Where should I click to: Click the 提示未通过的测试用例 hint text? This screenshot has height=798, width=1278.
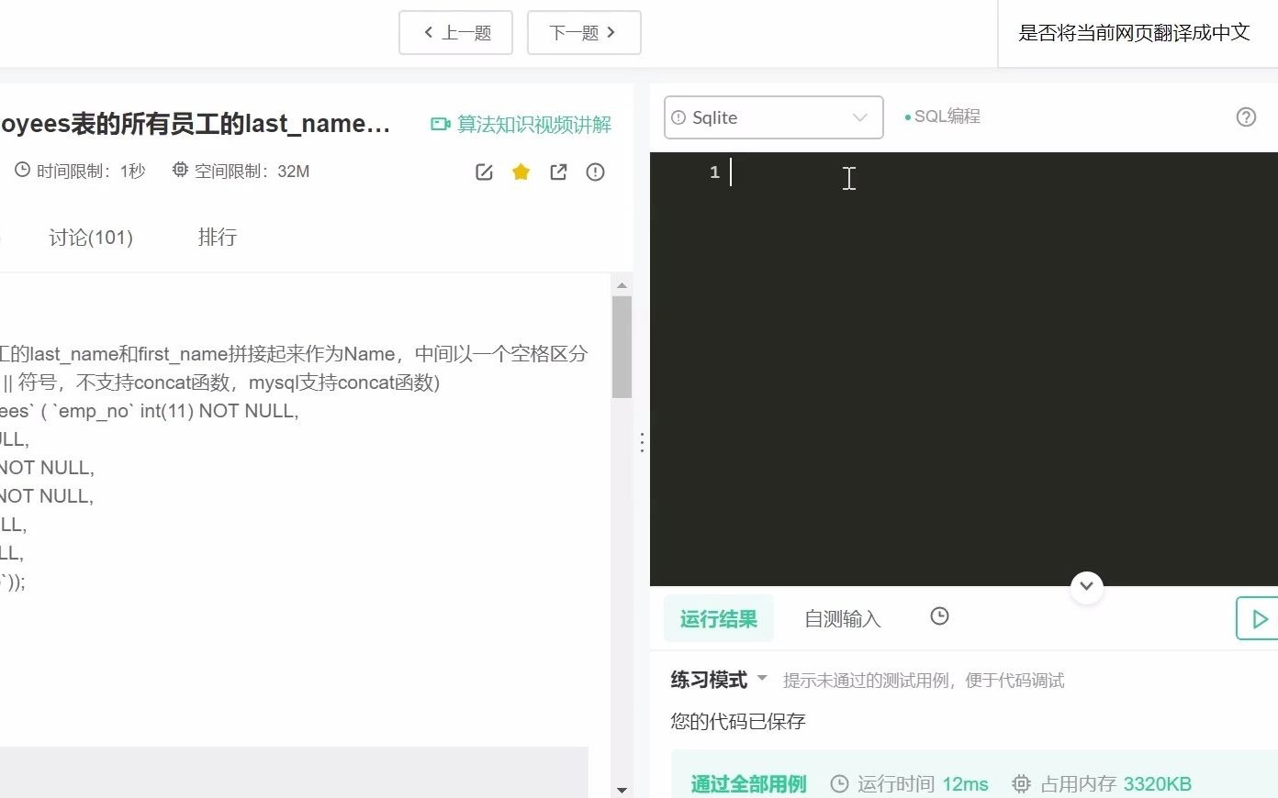pyautogui.click(x=924, y=681)
